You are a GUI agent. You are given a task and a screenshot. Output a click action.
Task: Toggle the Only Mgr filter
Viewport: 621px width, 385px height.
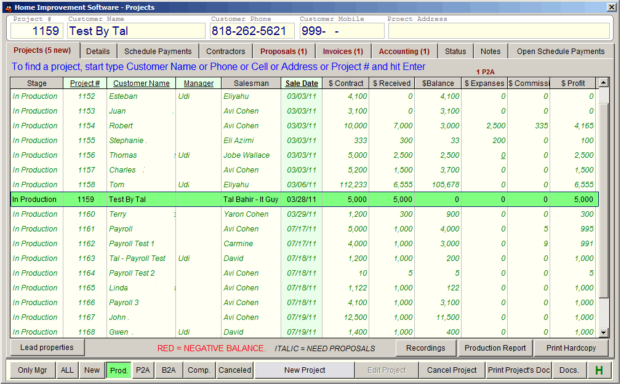(33, 370)
